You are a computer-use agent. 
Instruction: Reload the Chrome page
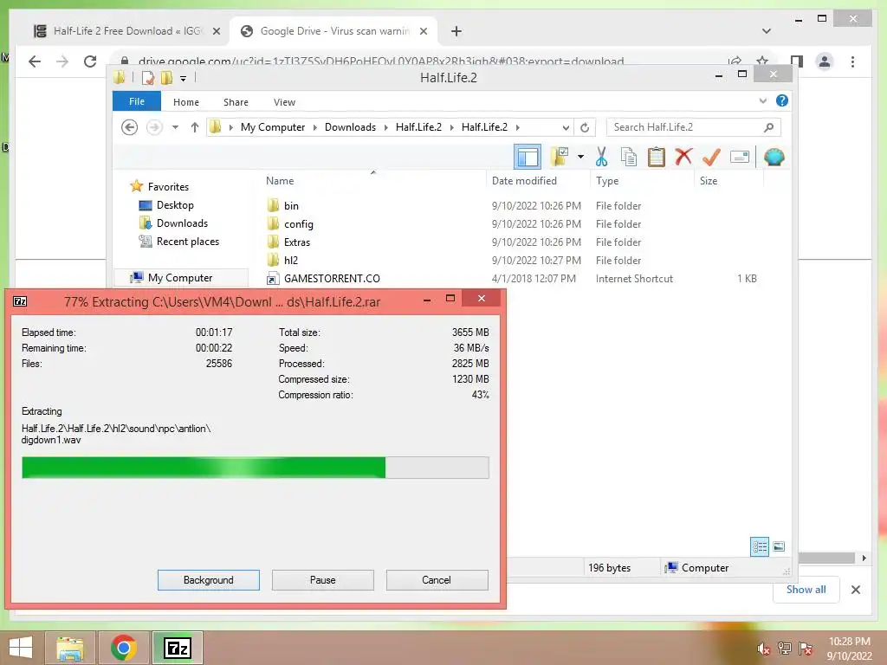coord(90,61)
